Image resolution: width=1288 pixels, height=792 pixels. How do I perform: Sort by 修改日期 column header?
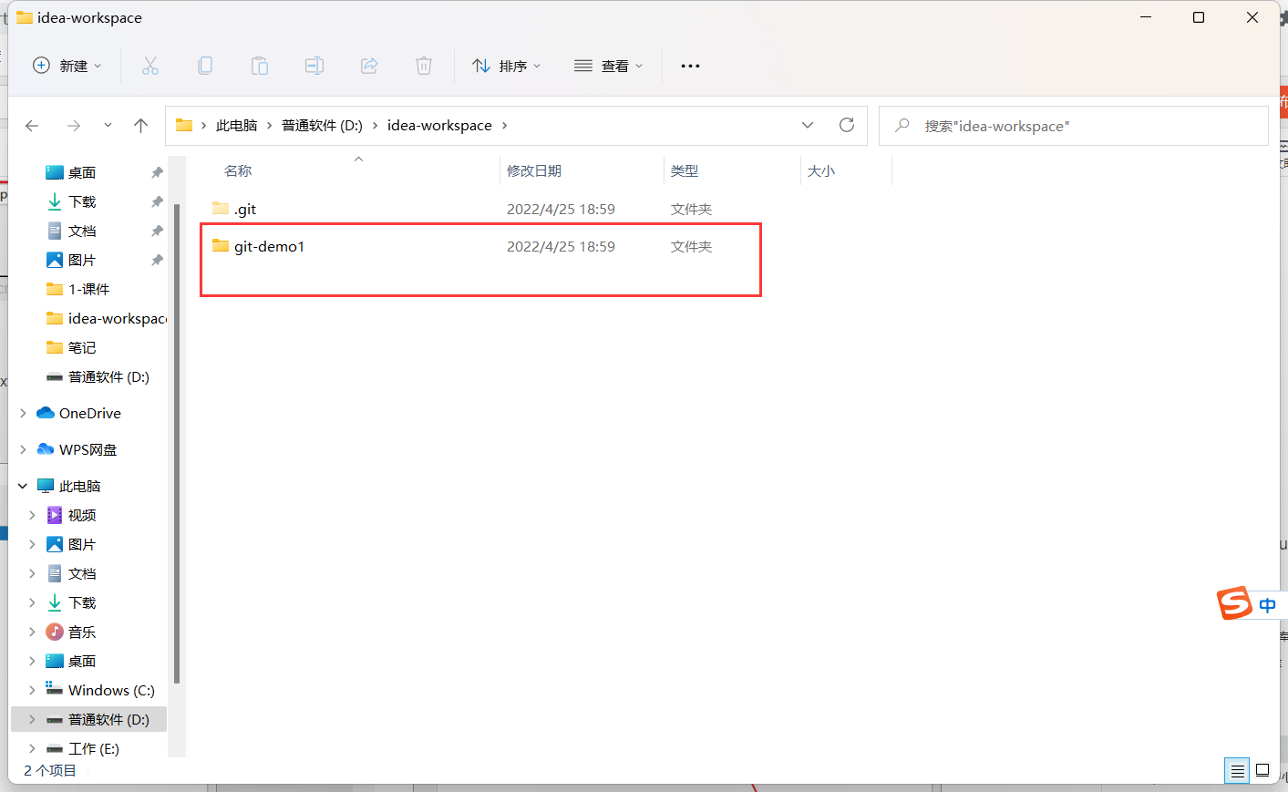point(534,171)
